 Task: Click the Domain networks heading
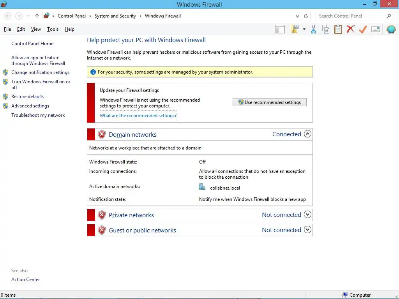pos(132,134)
